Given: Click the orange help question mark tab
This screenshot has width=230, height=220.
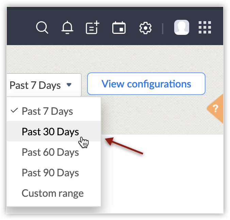Looking at the screenshot, I should pyautogui.click(x=215, y=109).
